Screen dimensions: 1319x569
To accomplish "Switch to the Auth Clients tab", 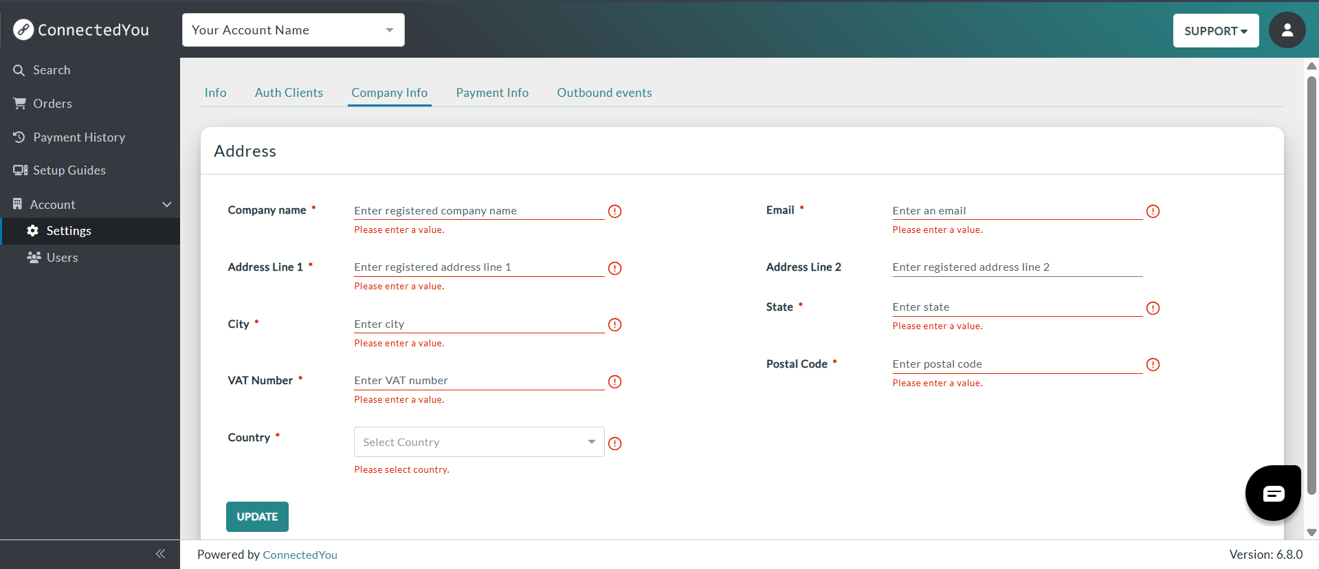I will point(289,93).
